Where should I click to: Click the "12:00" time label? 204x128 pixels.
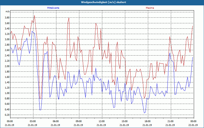[x=102, y=121]
